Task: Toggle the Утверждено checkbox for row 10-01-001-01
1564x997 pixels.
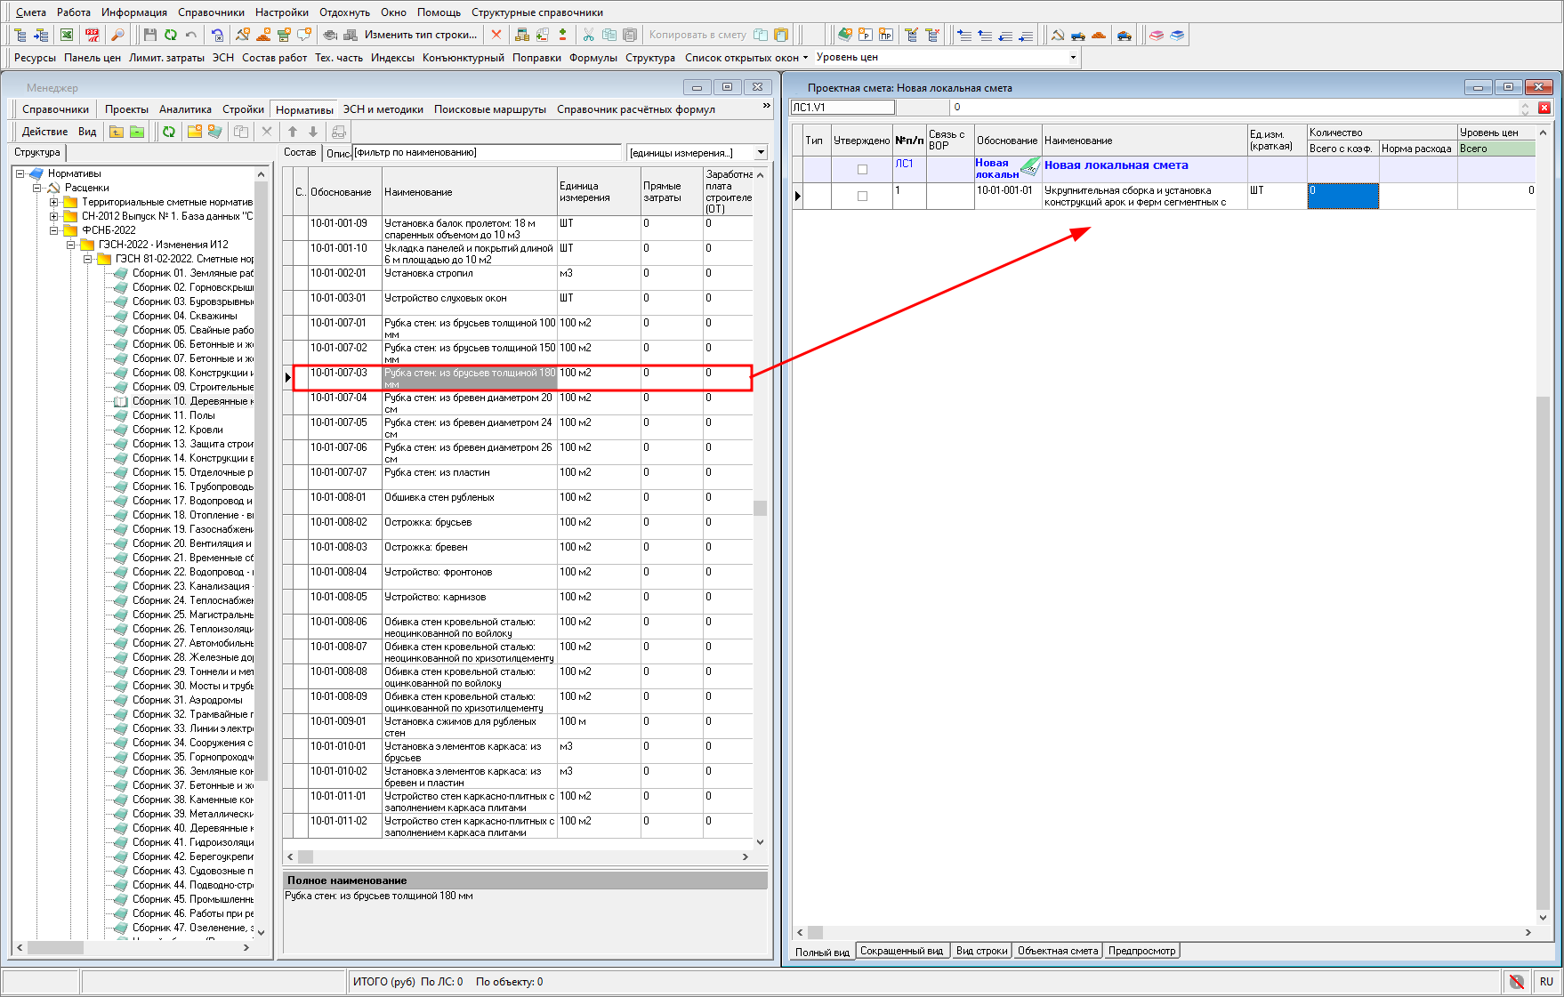Action: click(x=861, y=196)
